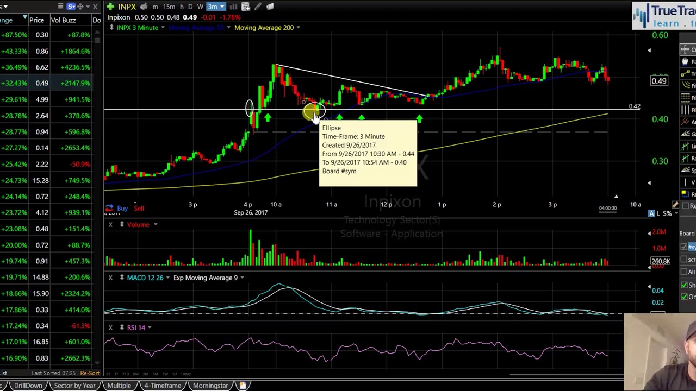Click the eraser icon below price scale
696x391 pixels.
pos(675,205)
